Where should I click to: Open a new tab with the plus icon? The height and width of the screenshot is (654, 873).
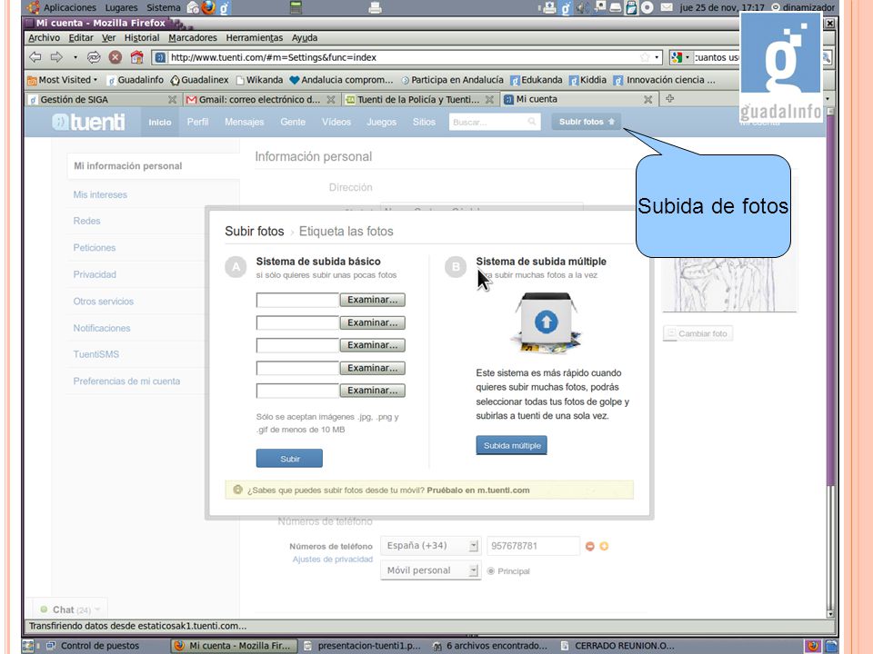670,98
